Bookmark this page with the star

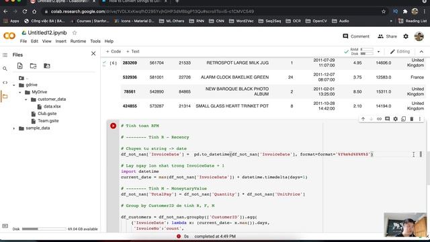pyautogui.click(x=384, y=11)
